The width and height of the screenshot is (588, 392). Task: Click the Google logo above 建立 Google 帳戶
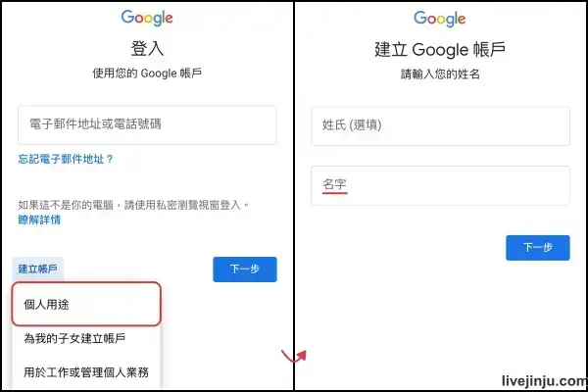440,19
